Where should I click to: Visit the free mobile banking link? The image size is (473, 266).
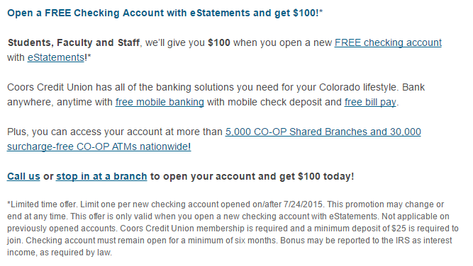point(160,103)
